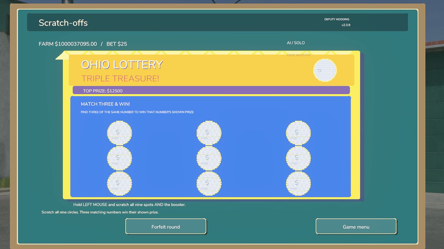The height and width of the screenshot is (249, 444).
Task: Click the PRIZE BOOSTER label
Action: pyautogui.click(x=299, y=55)
